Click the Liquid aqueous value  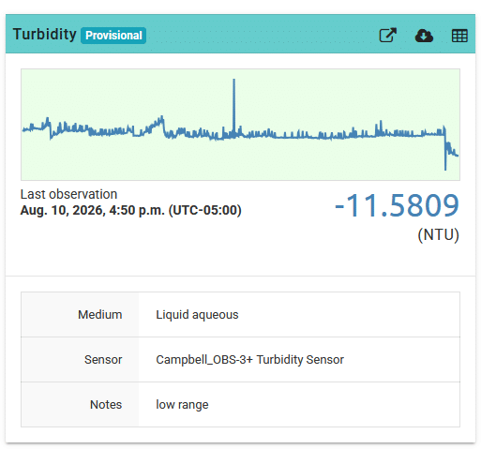pyautogui.click(x=197, y=315)
